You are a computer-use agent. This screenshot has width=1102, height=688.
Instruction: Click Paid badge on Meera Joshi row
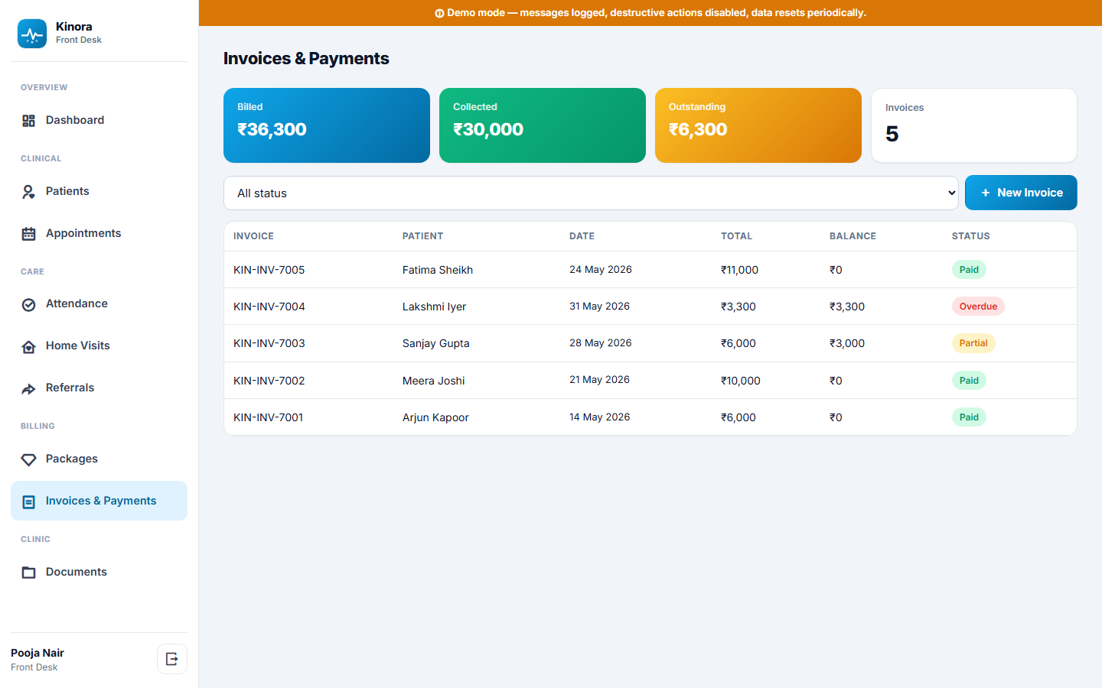pyautogui.click(x=969, y=381)
